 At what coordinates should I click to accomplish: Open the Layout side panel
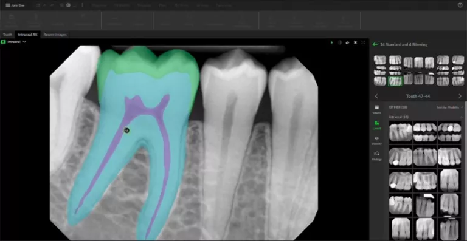click(377, 125)
